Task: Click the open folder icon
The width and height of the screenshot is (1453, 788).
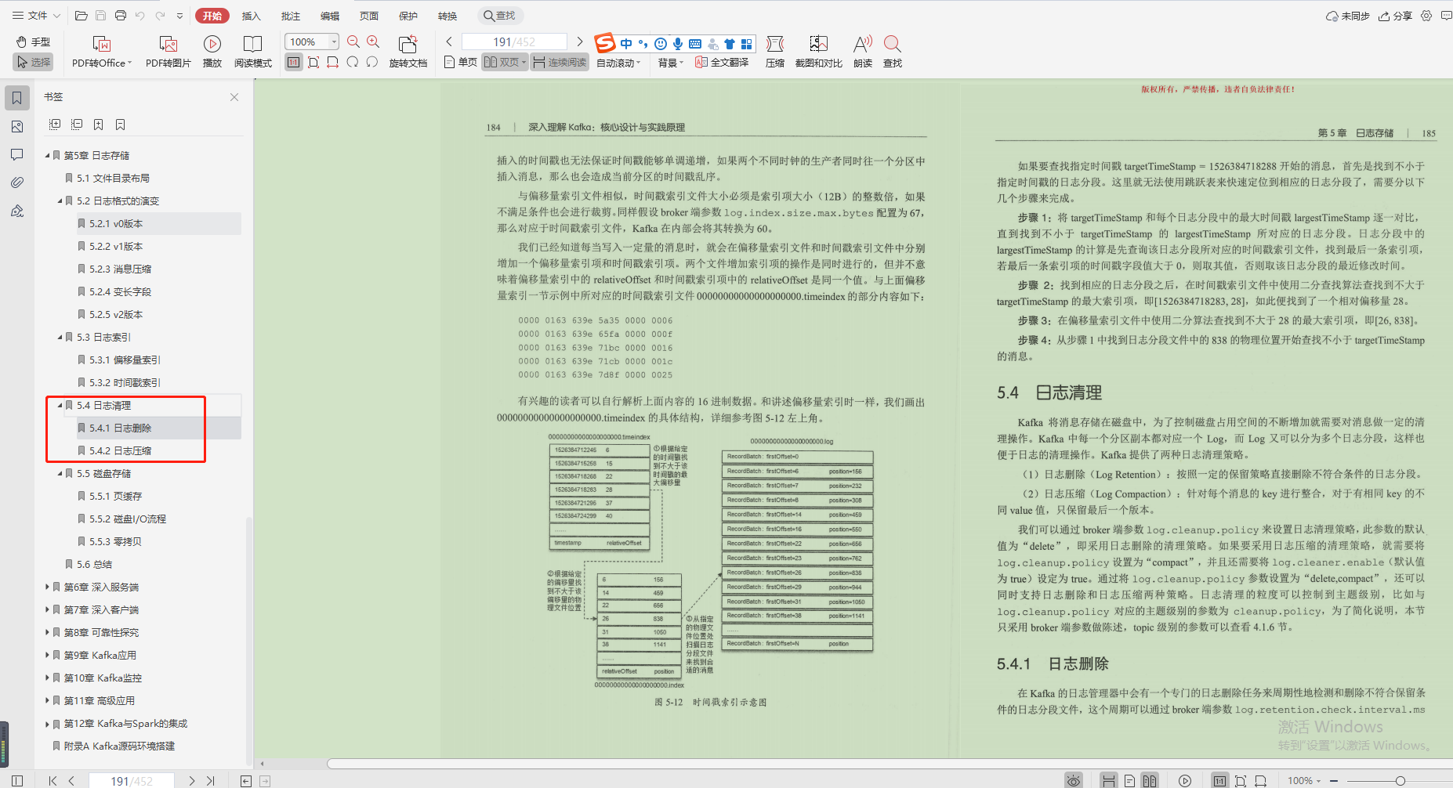Action: click(x=82, y=16)
